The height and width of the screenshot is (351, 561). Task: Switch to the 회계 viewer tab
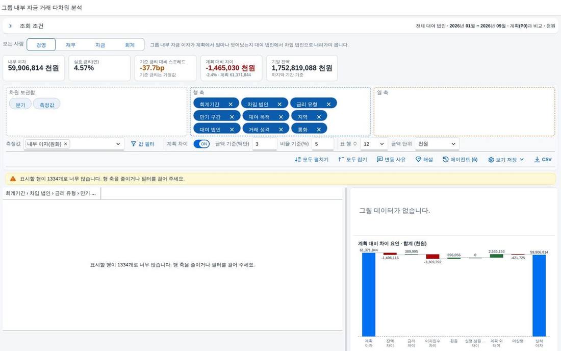[130, 45]
